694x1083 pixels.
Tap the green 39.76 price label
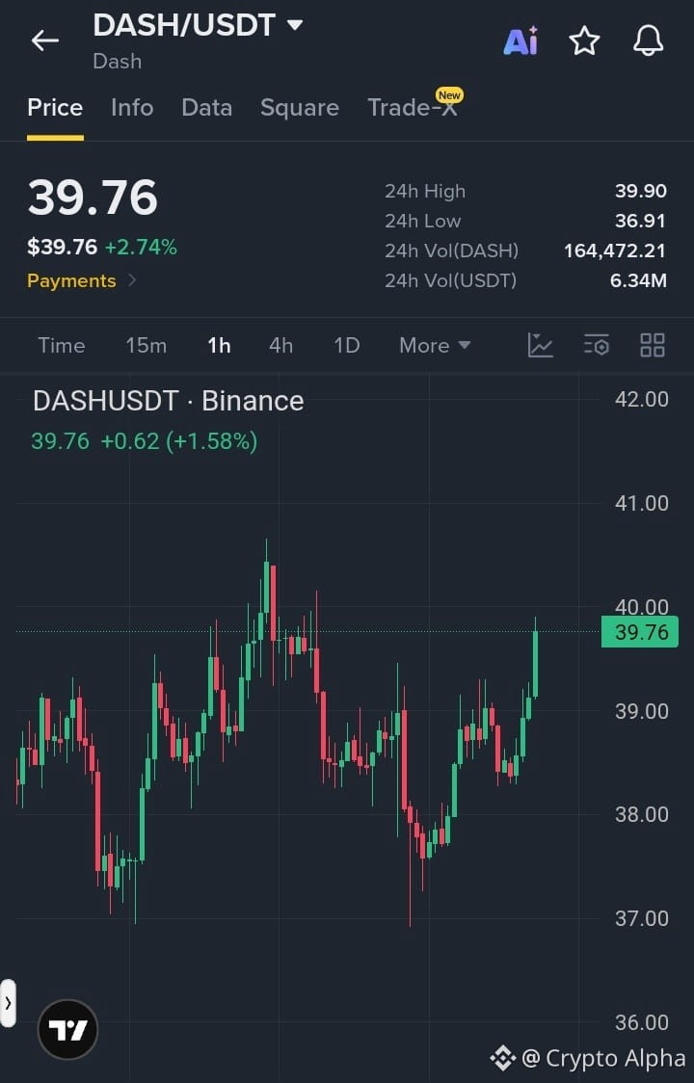tap(640, 632)
